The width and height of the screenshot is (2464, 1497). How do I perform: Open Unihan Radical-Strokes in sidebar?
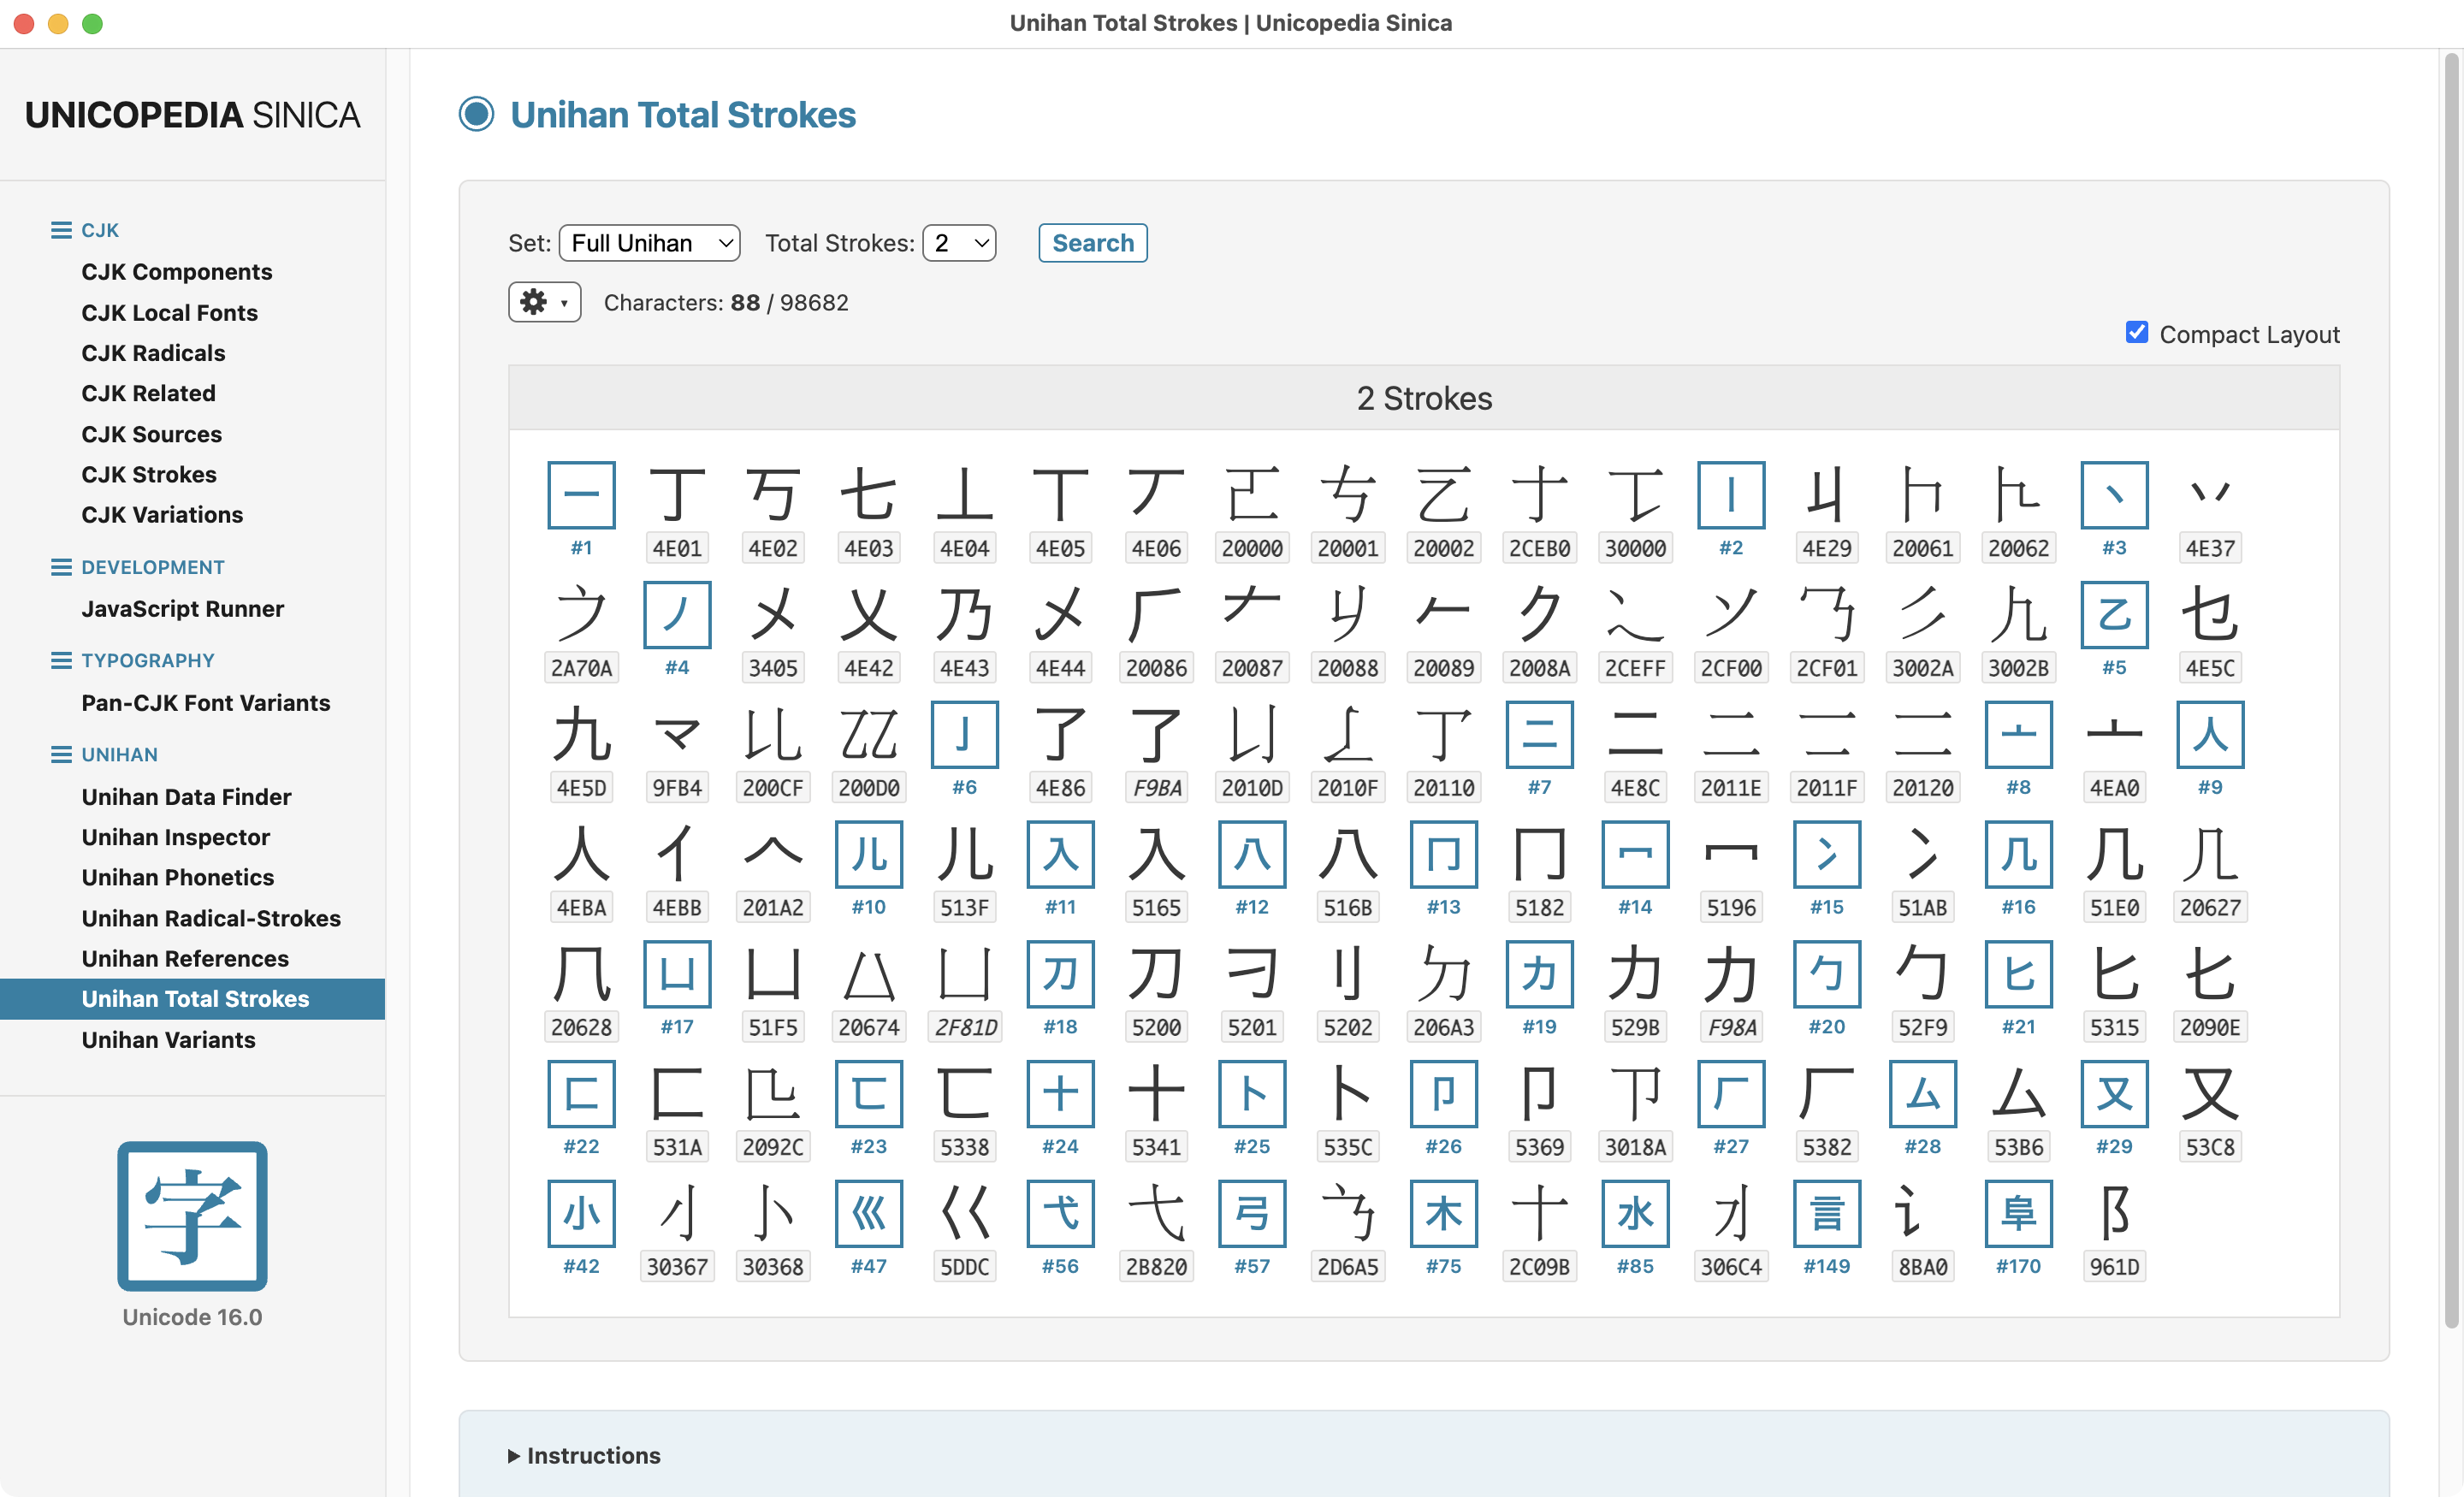click(x=211, y=918)
